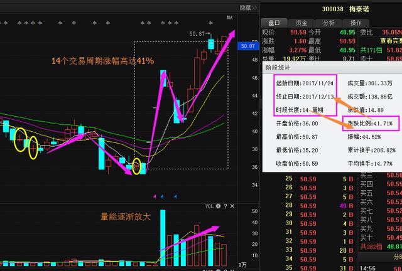Click the 阶段统计 dialog title bar

(x=332, y=68)
